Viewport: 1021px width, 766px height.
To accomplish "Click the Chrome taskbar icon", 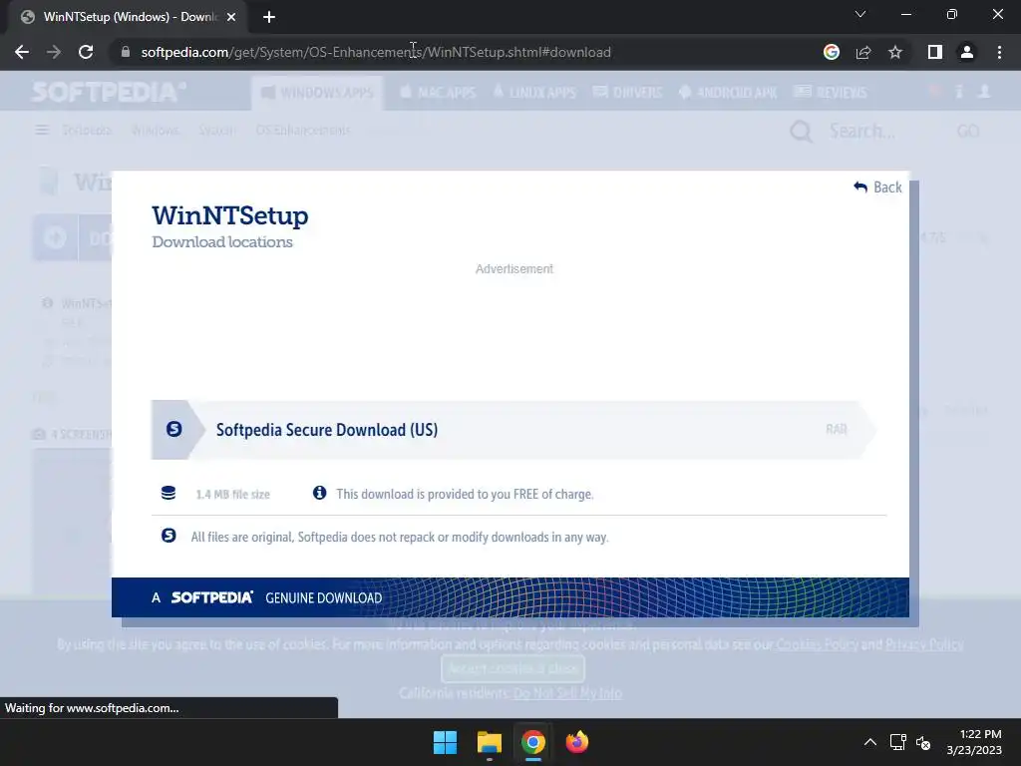I will [x=532, y=742].
